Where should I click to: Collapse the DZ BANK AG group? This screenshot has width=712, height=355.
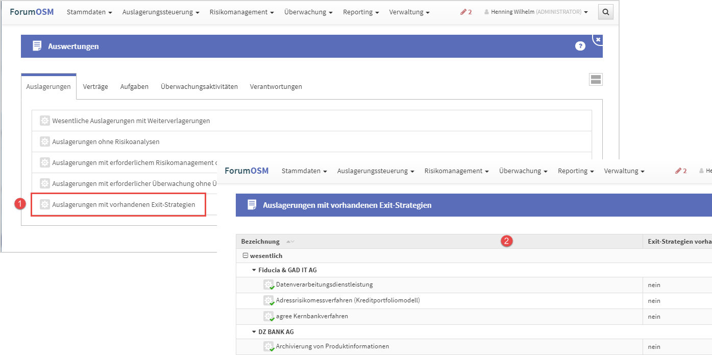pyautogui.click(x=254, y=332)
